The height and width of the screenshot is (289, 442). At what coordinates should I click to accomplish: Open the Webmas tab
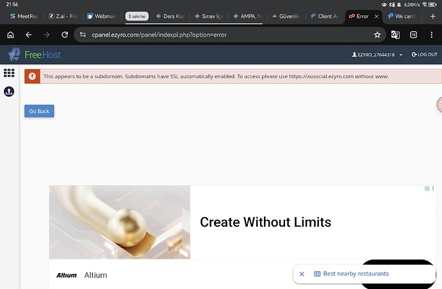point(101,17)
